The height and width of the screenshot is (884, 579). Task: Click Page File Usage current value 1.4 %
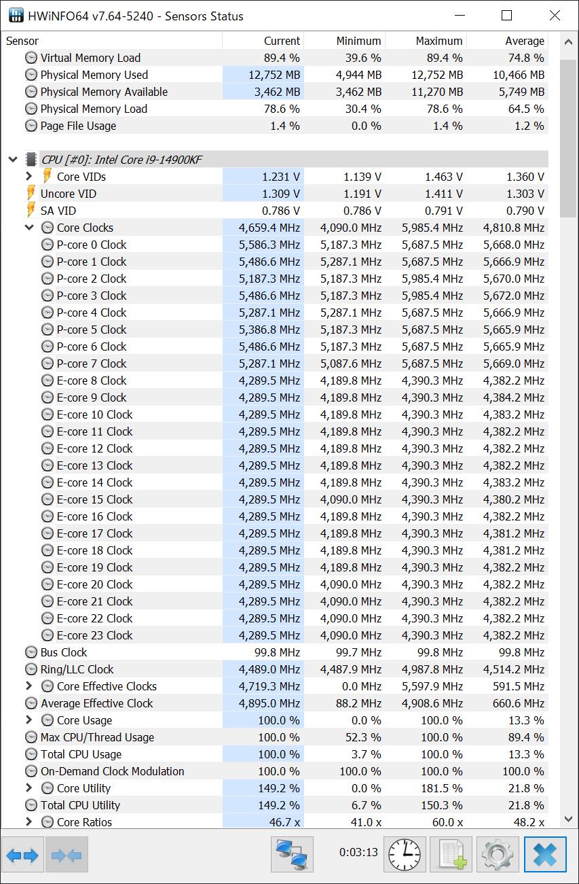pos(285,126)
